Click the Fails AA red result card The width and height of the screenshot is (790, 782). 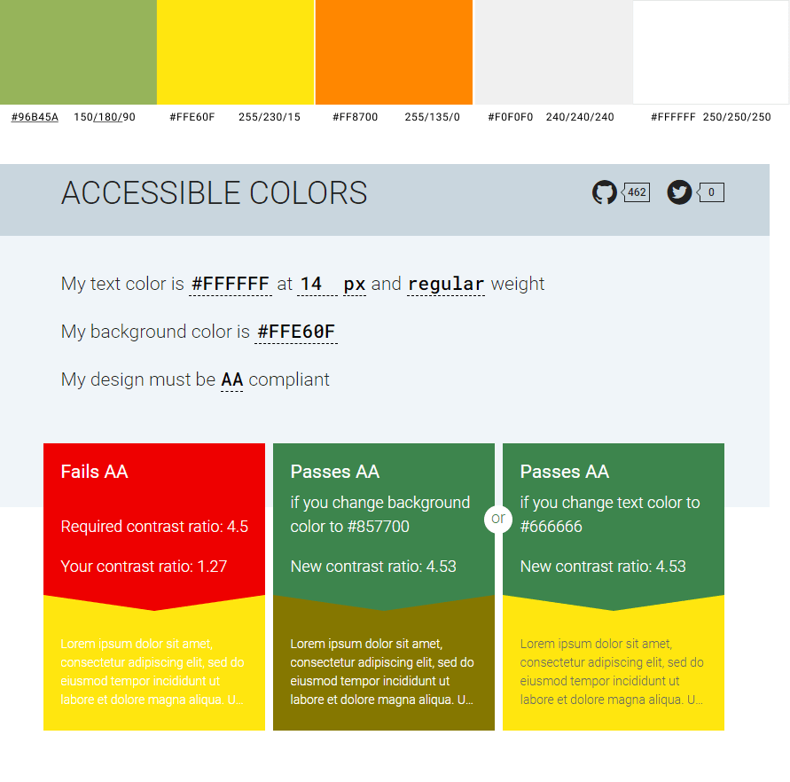point(154,523)
